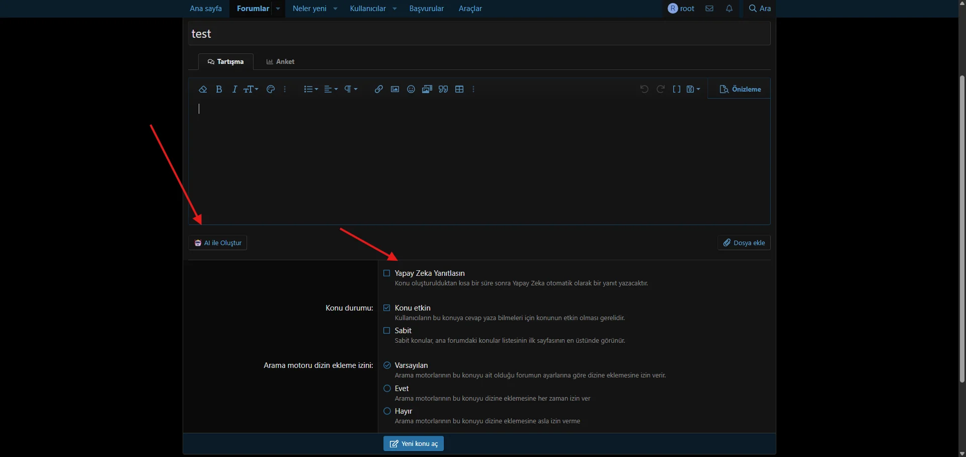Click the eraser remove formatting icon
The width and height of the screenshot is (966, 457).
[x=203, y=89]
